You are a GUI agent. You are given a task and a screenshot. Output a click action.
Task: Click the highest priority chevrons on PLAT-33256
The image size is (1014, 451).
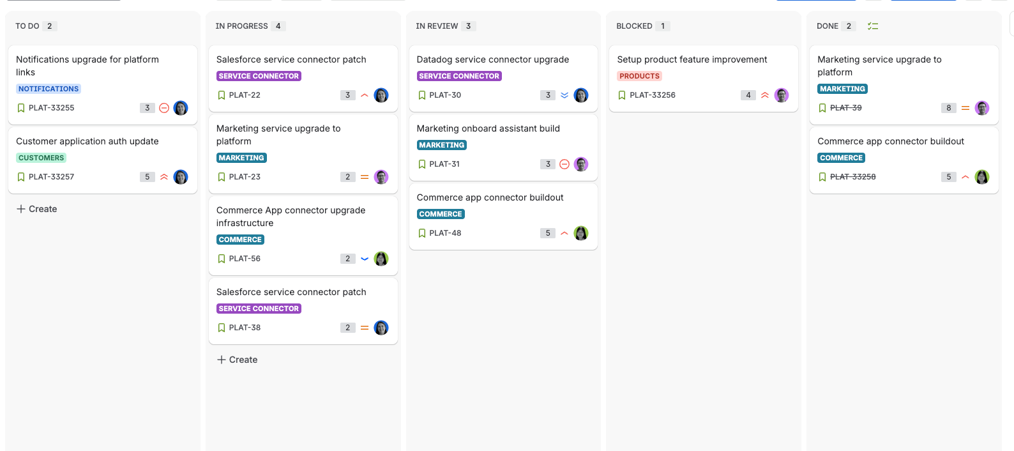coord(765,95)
